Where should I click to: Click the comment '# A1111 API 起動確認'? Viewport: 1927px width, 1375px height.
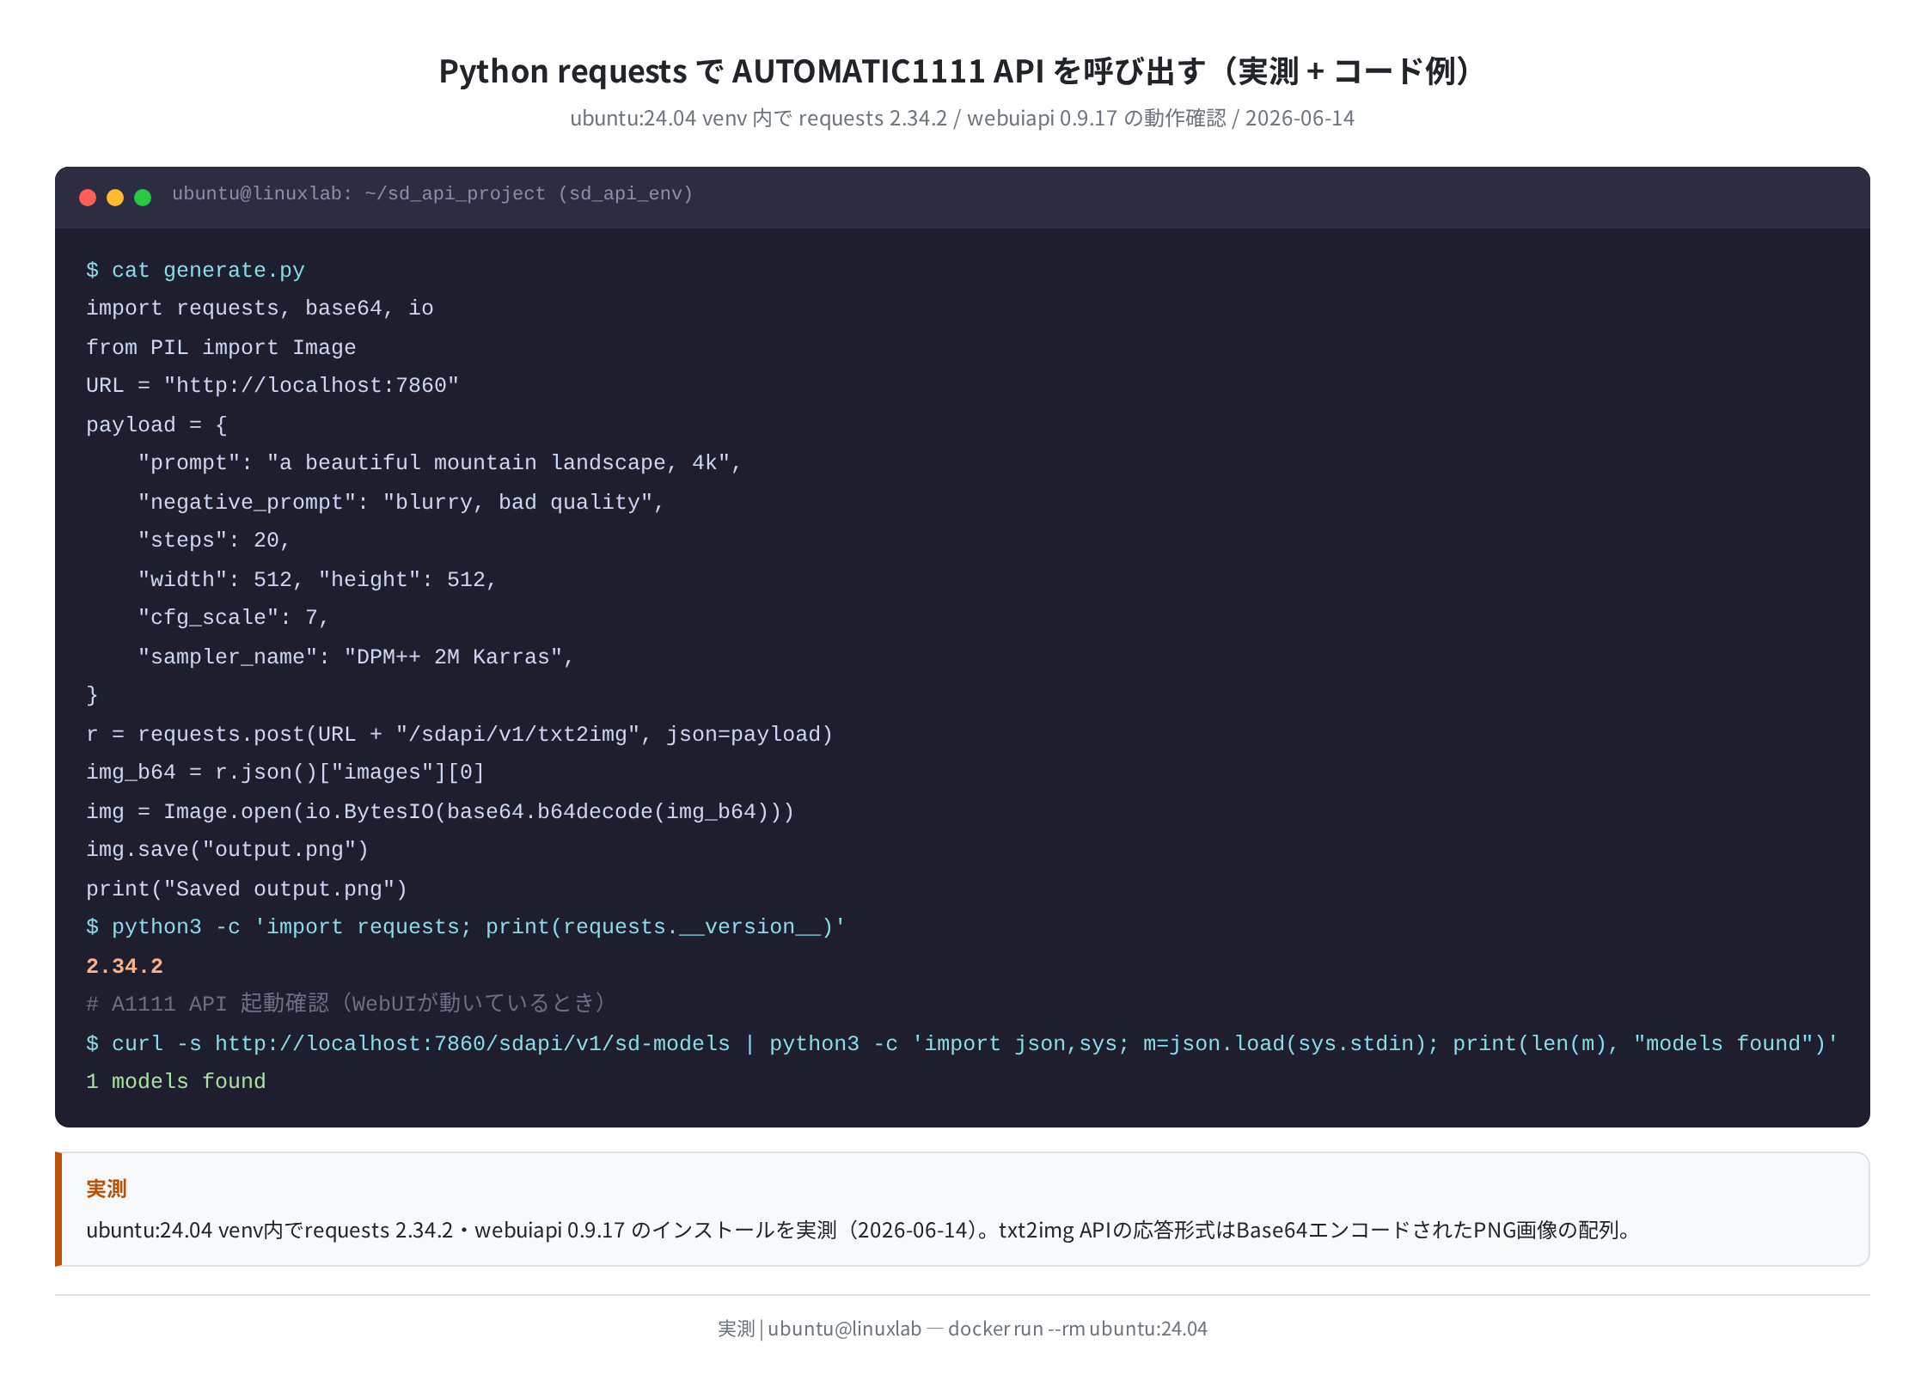pos(347,1004)
